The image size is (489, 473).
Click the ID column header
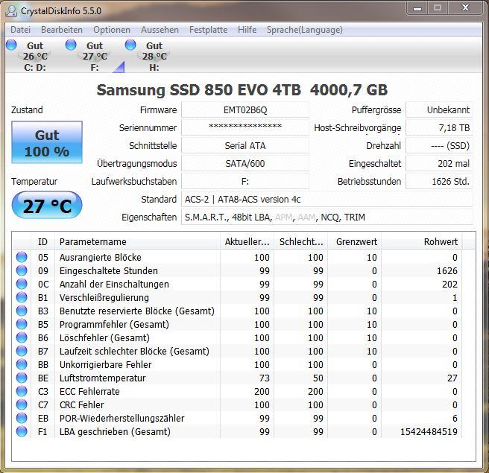click(42, 241)
